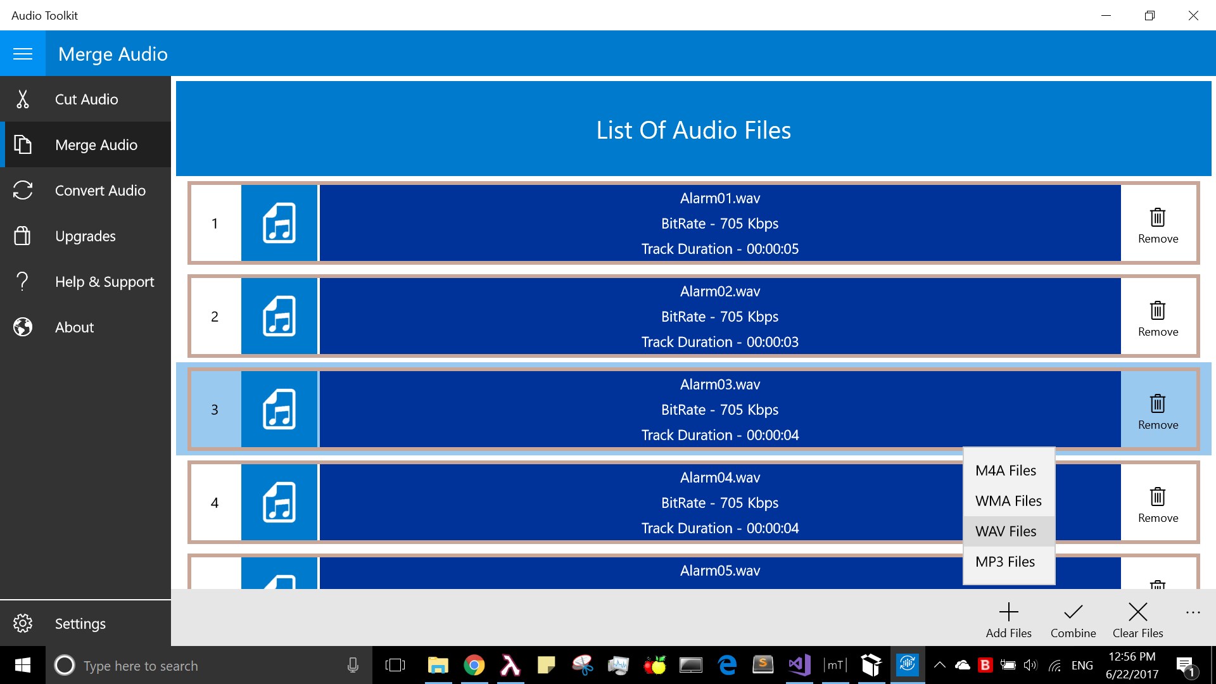Open Microsoft Edge from the taskbar
Viewport: 1216px width, 684px height.
coord(726,665)
